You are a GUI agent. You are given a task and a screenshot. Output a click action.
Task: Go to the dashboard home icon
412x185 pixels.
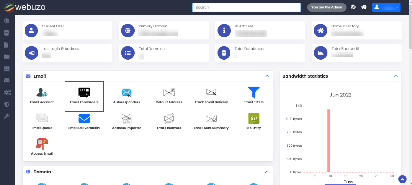point(364,7)
